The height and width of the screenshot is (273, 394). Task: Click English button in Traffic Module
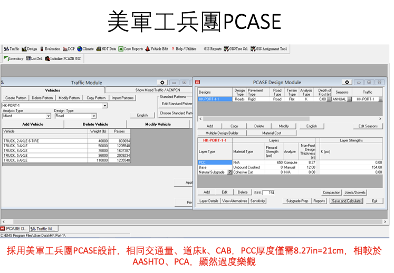coord(142,115)
